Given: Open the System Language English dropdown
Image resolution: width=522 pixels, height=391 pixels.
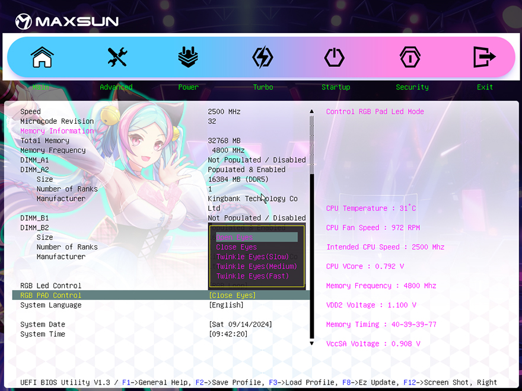Looking at the screenshot, I should 226,305.
